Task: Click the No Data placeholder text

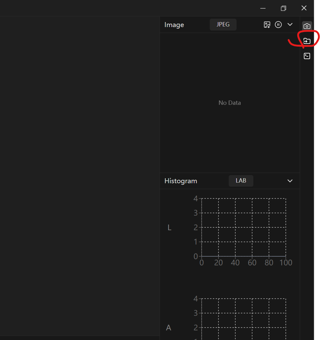Action: pyautogui.click(x=230, y=103)
